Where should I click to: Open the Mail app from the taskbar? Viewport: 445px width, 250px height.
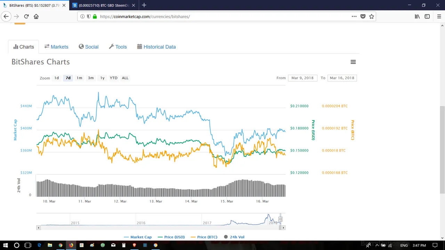tap(113, 245)
